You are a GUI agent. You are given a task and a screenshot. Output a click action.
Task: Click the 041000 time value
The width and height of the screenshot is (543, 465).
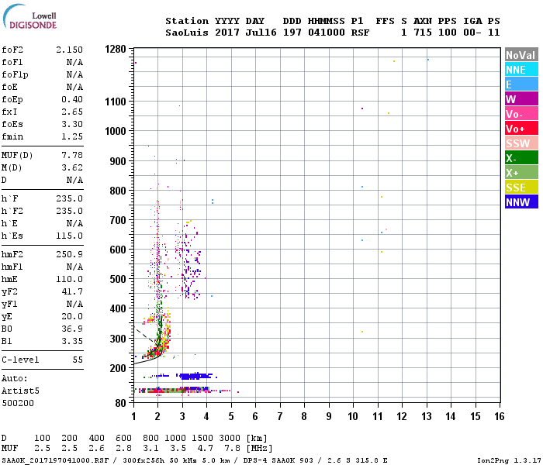pyautogui.click(x=327, y=33)
